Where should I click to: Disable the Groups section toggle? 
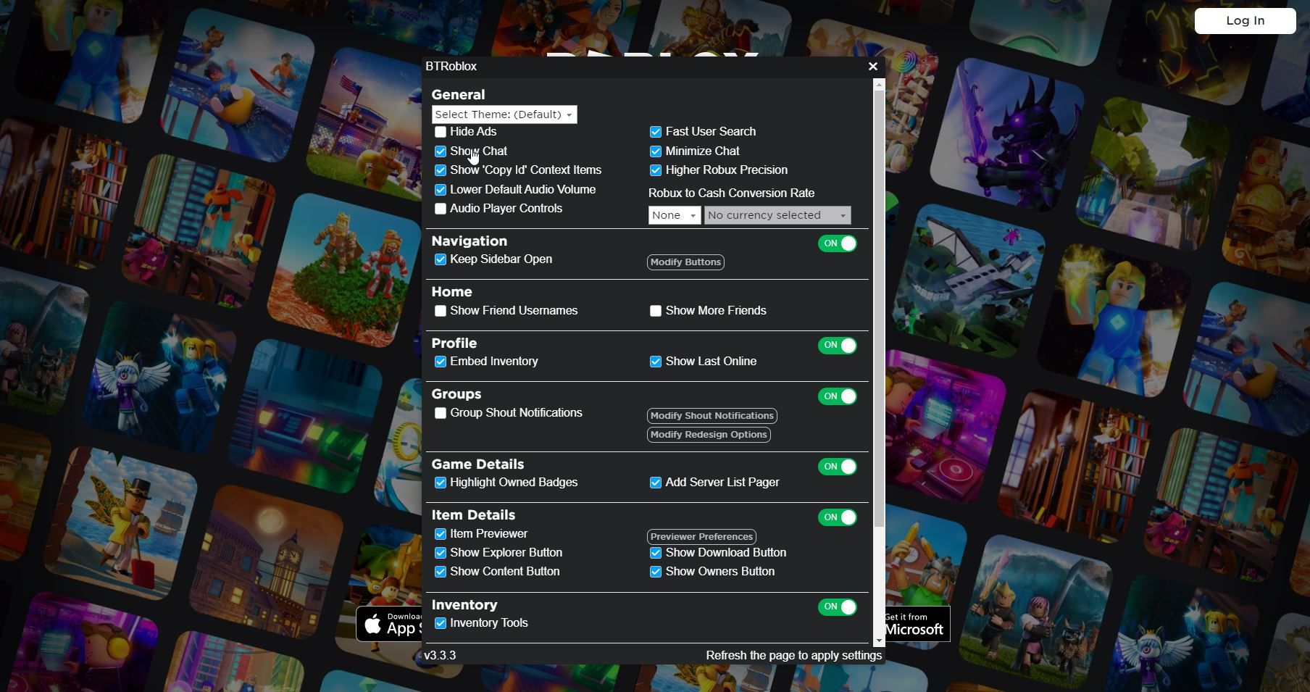(838, 396)
